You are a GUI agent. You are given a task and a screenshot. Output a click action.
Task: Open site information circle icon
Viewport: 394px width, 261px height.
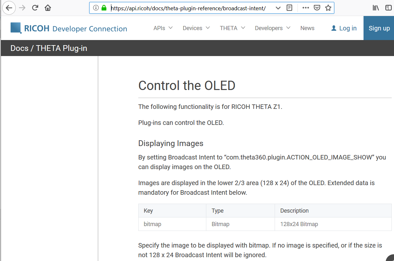click(x=96, y=8)
